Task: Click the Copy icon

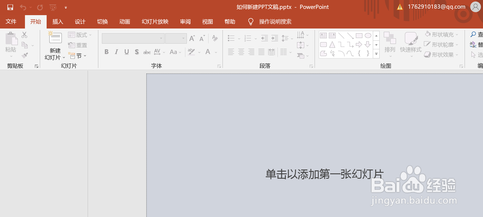Action: tap(25, 45)
